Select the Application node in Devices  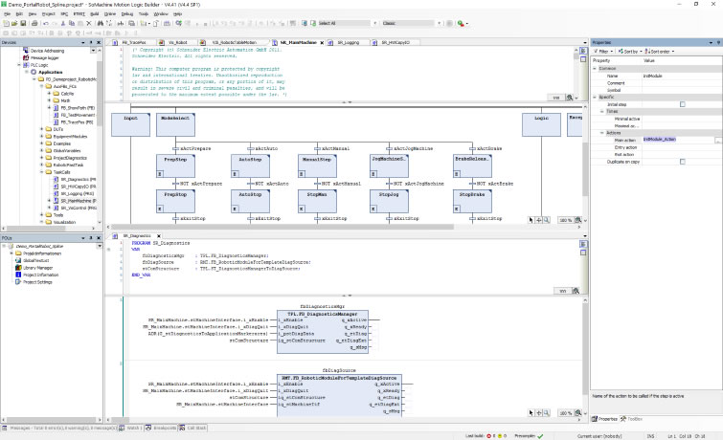click(x=50, y=72)
